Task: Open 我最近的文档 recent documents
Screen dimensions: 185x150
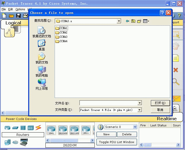Action: click(42, 32)
